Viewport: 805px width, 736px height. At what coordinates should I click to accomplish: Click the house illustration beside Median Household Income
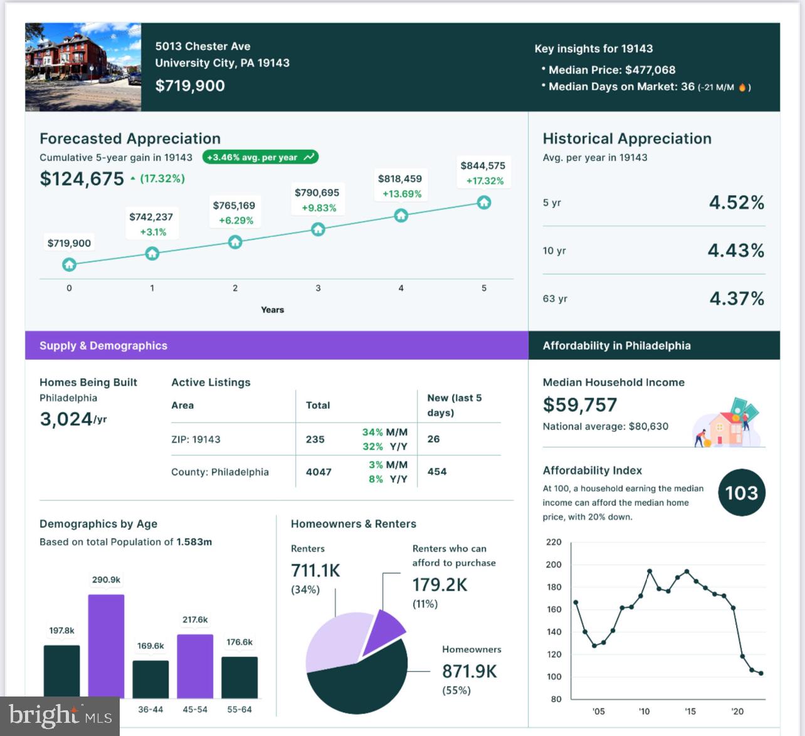[x=726, y=423]
